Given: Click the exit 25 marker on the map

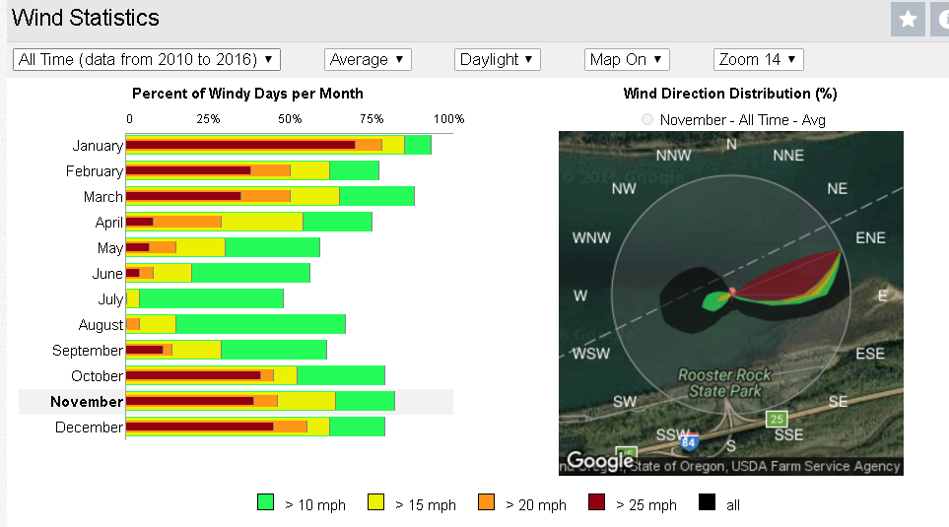Looking at the screenshot, I should coord(777,419).
